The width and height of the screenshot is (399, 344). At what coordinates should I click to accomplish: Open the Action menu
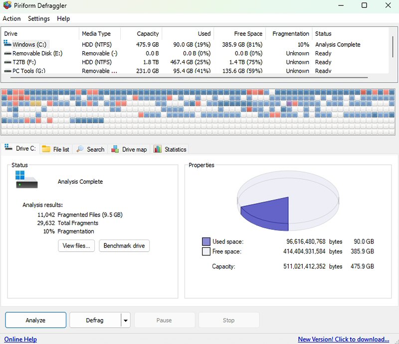click(x=11, y=18)
